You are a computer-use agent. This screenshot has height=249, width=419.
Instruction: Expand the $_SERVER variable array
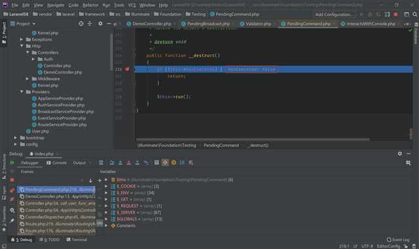tap(106, 212)
